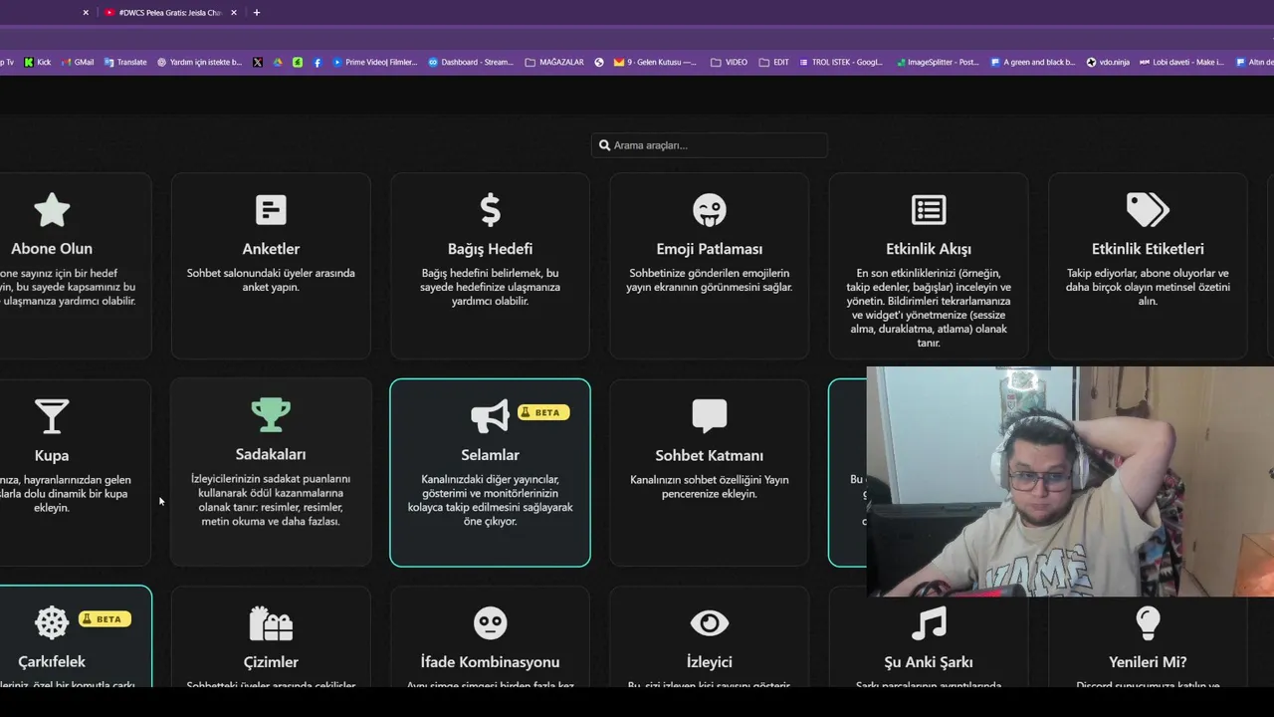Click the eye icon above İzleyici
The height and width of the screenshot is (717, 1274).
[x=710, y=623]
